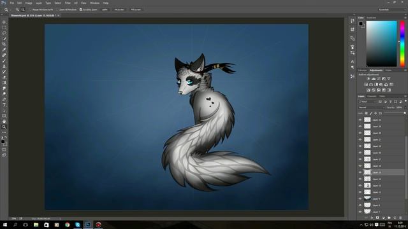Click the Fill Screen button
The width and height of the screenshot is (408, 229).
(136, 10)
